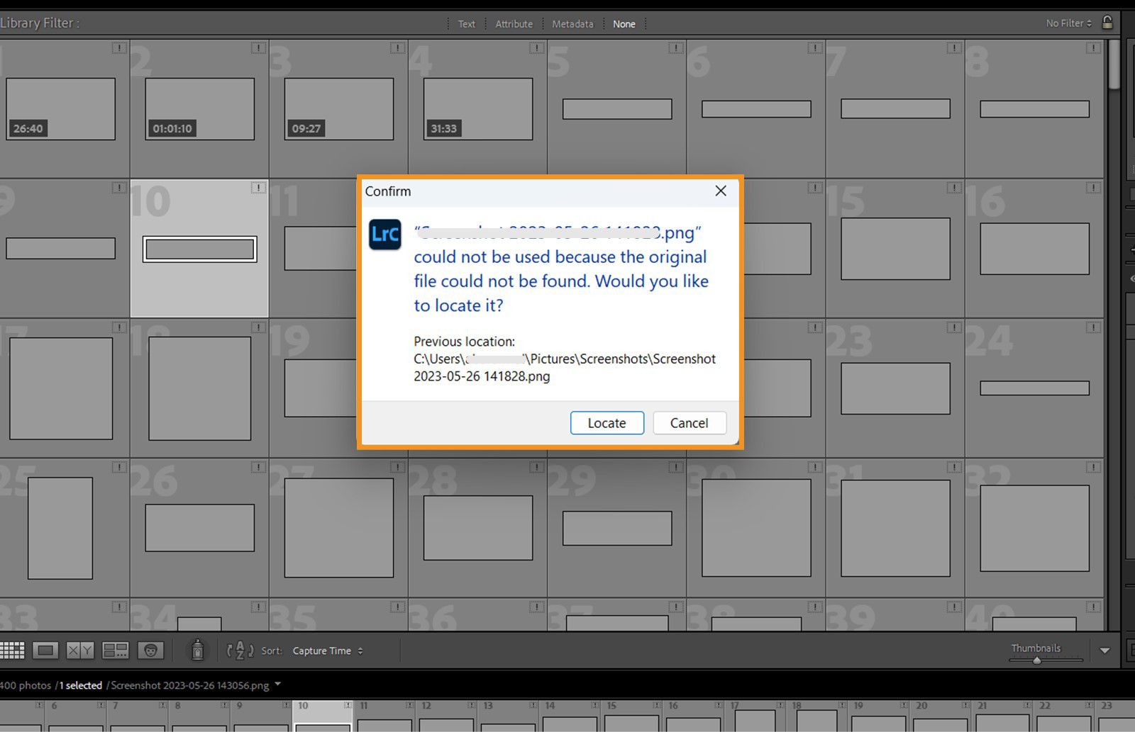The height and width of the screenshot is (732, 1135).
Task: Click the grid's vertical scrollbar thumb
Action: (x=1114, y=64)
